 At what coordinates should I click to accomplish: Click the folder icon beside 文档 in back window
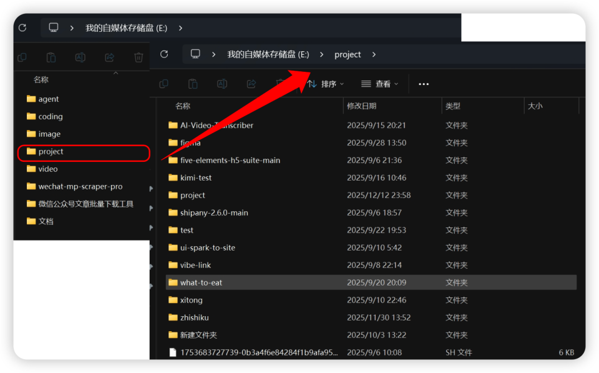pyautogui.click(x=31, y=221)
